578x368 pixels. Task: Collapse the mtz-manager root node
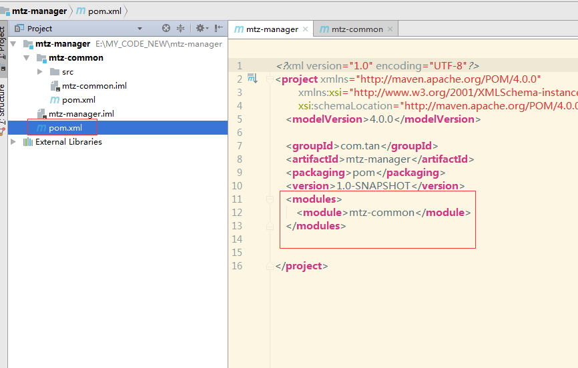pyautogui.click(x=14, y=44)
